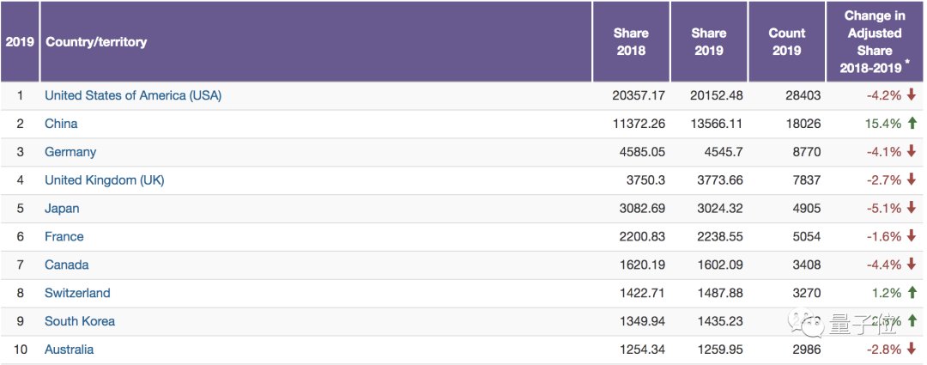
Task: Open the United States of America link
Action: [133, 95]
